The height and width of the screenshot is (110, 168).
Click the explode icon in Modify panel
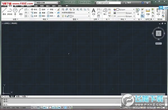[58, 13]
